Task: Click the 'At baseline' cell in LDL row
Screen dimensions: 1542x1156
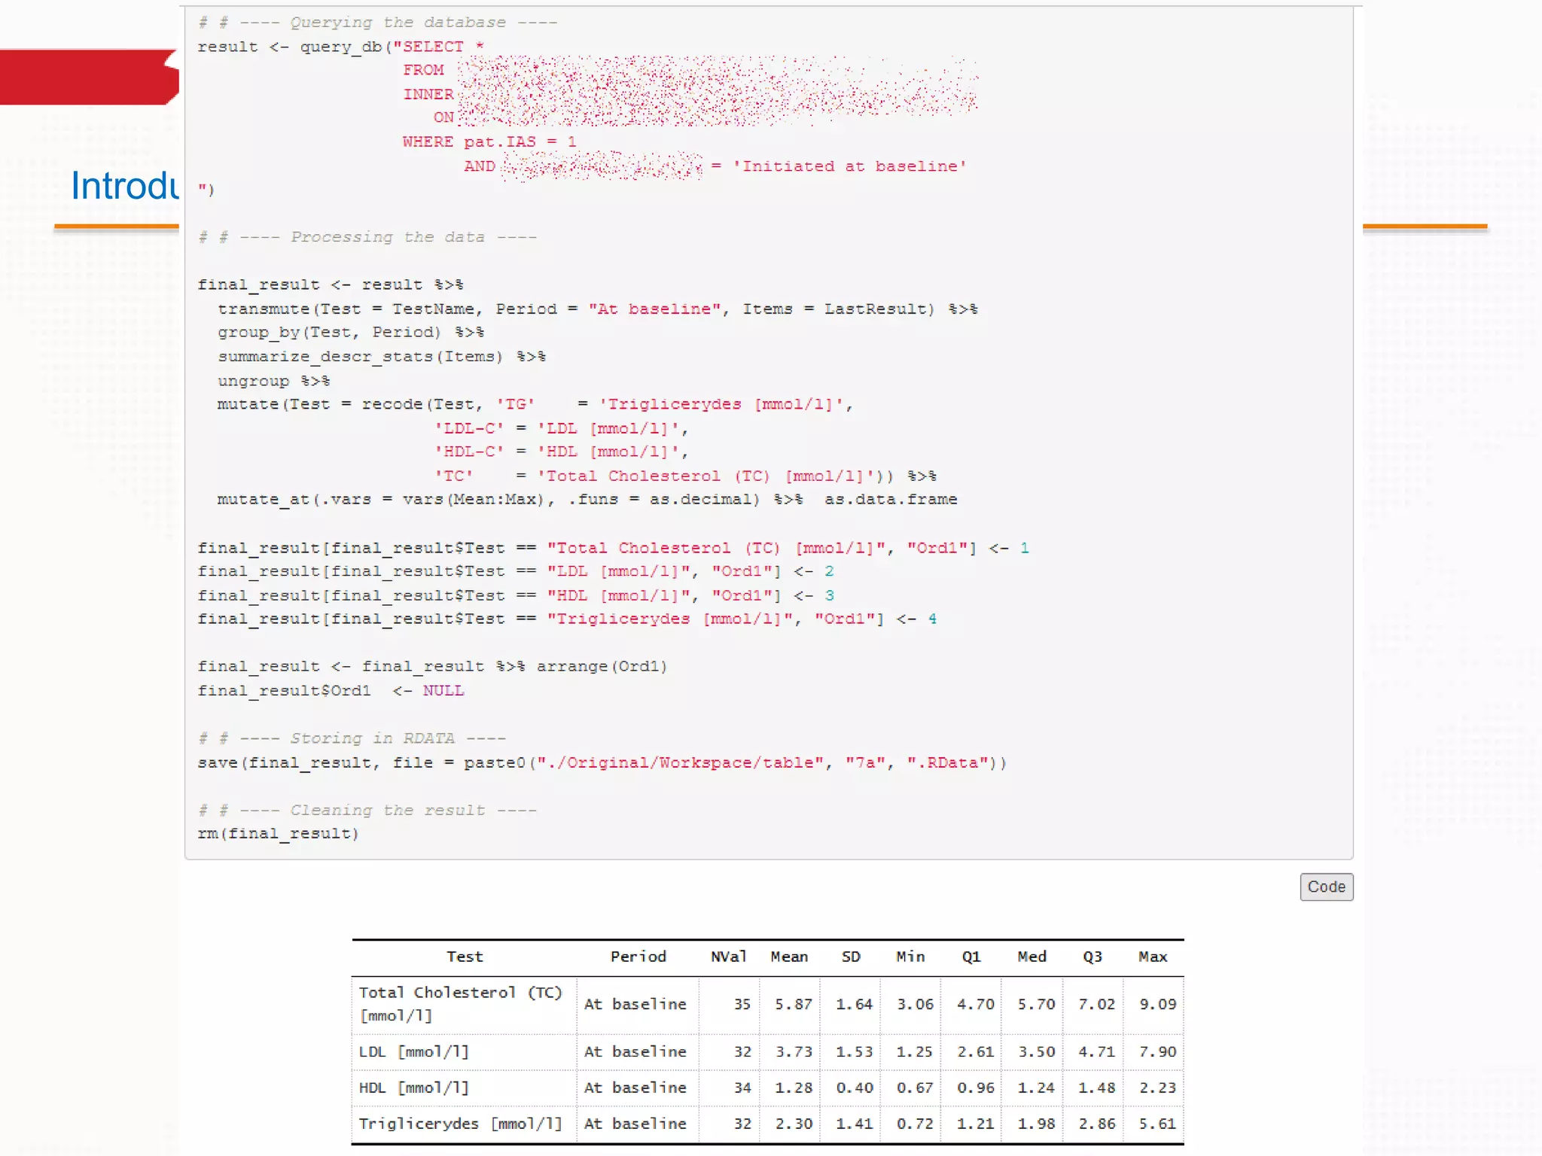Action: coord(635,1052)
